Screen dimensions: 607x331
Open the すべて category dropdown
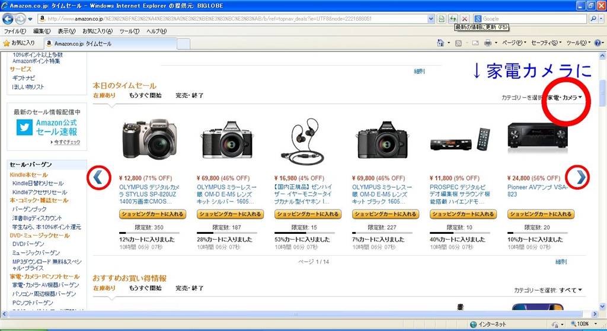[570, 290]
